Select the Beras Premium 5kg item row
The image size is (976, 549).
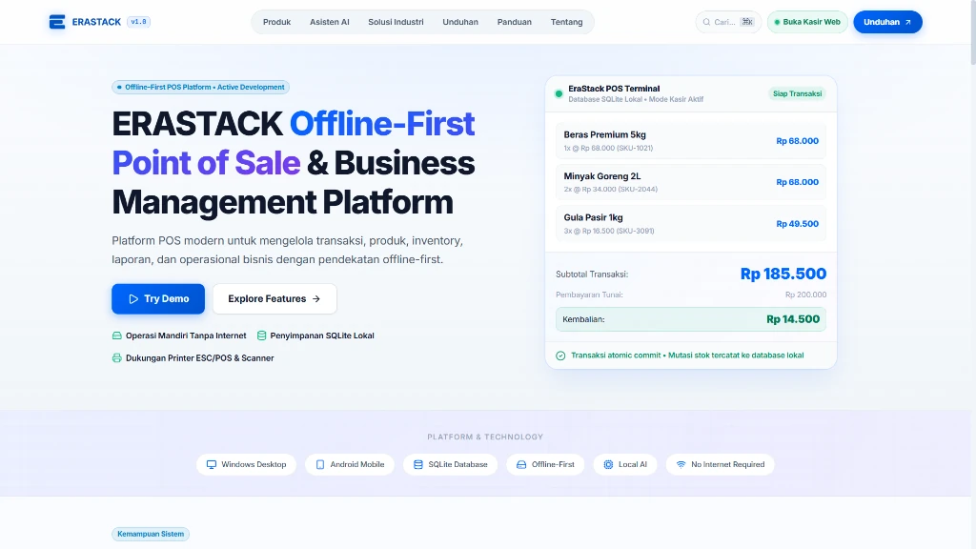point(691,141)
